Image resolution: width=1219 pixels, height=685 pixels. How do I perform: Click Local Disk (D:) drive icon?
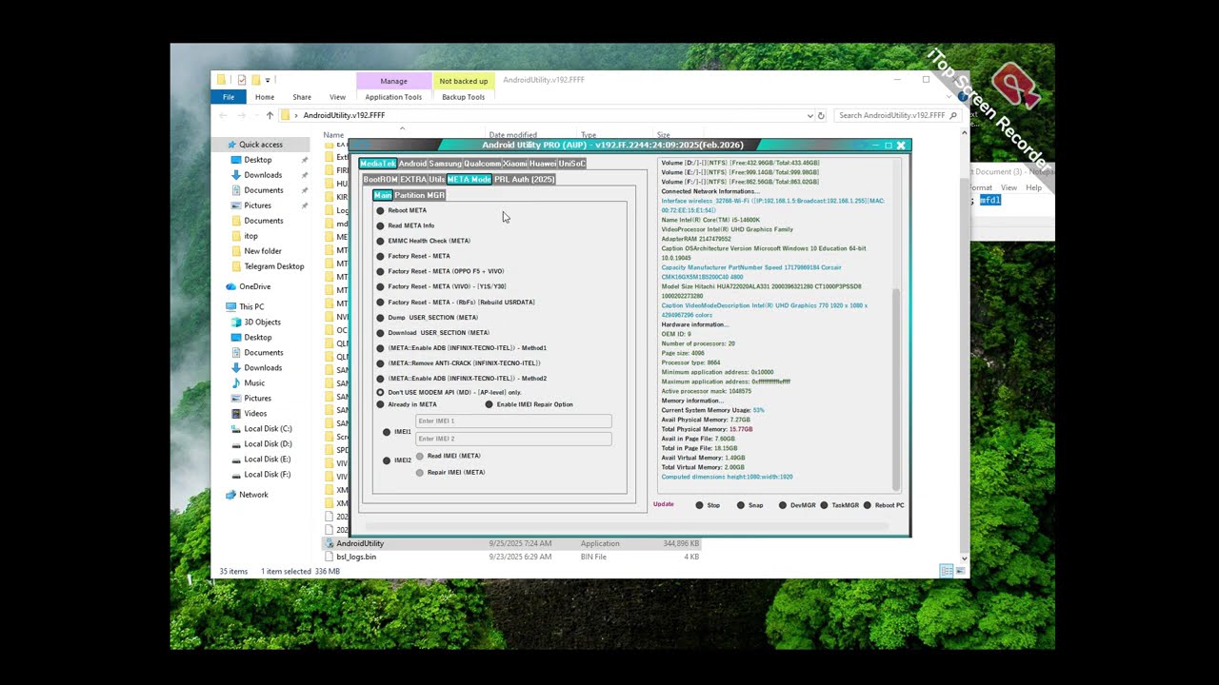point(236,444)
